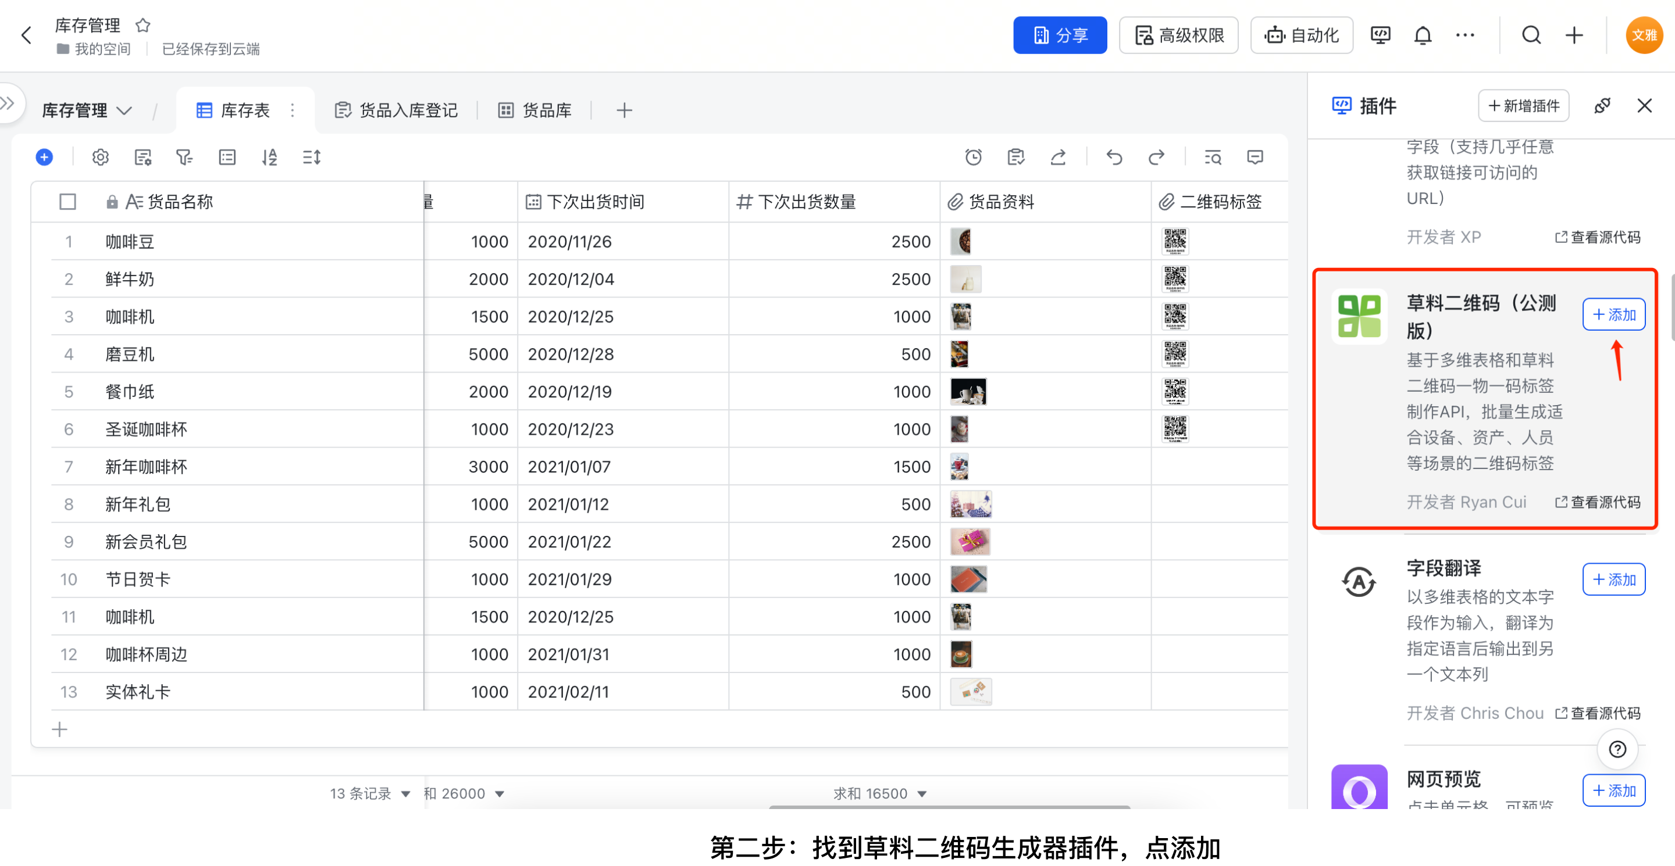Open the sort records icon

(x=269, y=158)
